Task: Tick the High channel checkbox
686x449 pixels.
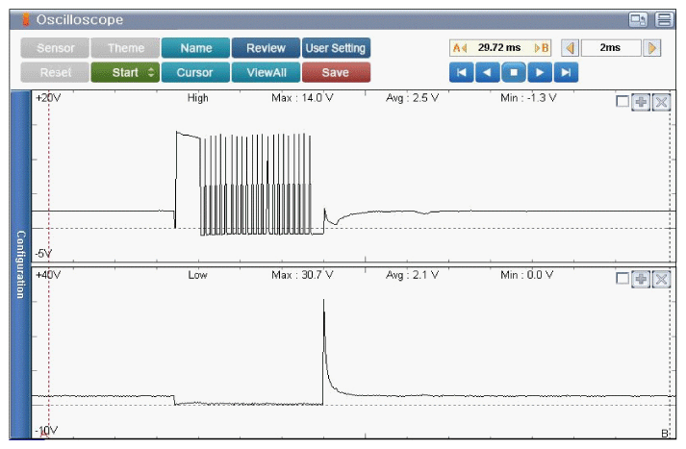Action: [623, 102]
